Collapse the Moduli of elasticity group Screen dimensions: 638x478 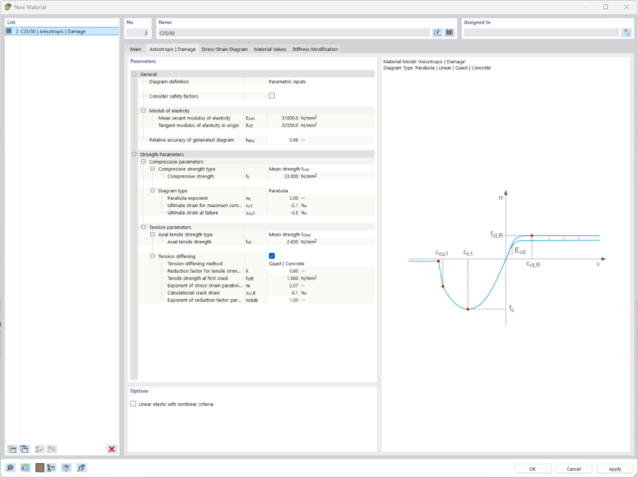click(143, 110)
